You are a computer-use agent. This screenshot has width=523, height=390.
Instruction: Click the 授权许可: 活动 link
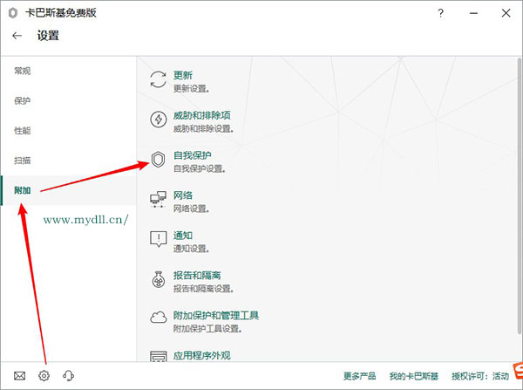point(480,376)
